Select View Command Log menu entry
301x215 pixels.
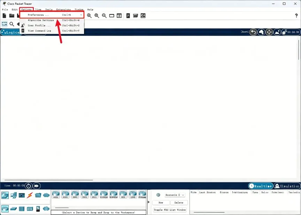(52, 31)
